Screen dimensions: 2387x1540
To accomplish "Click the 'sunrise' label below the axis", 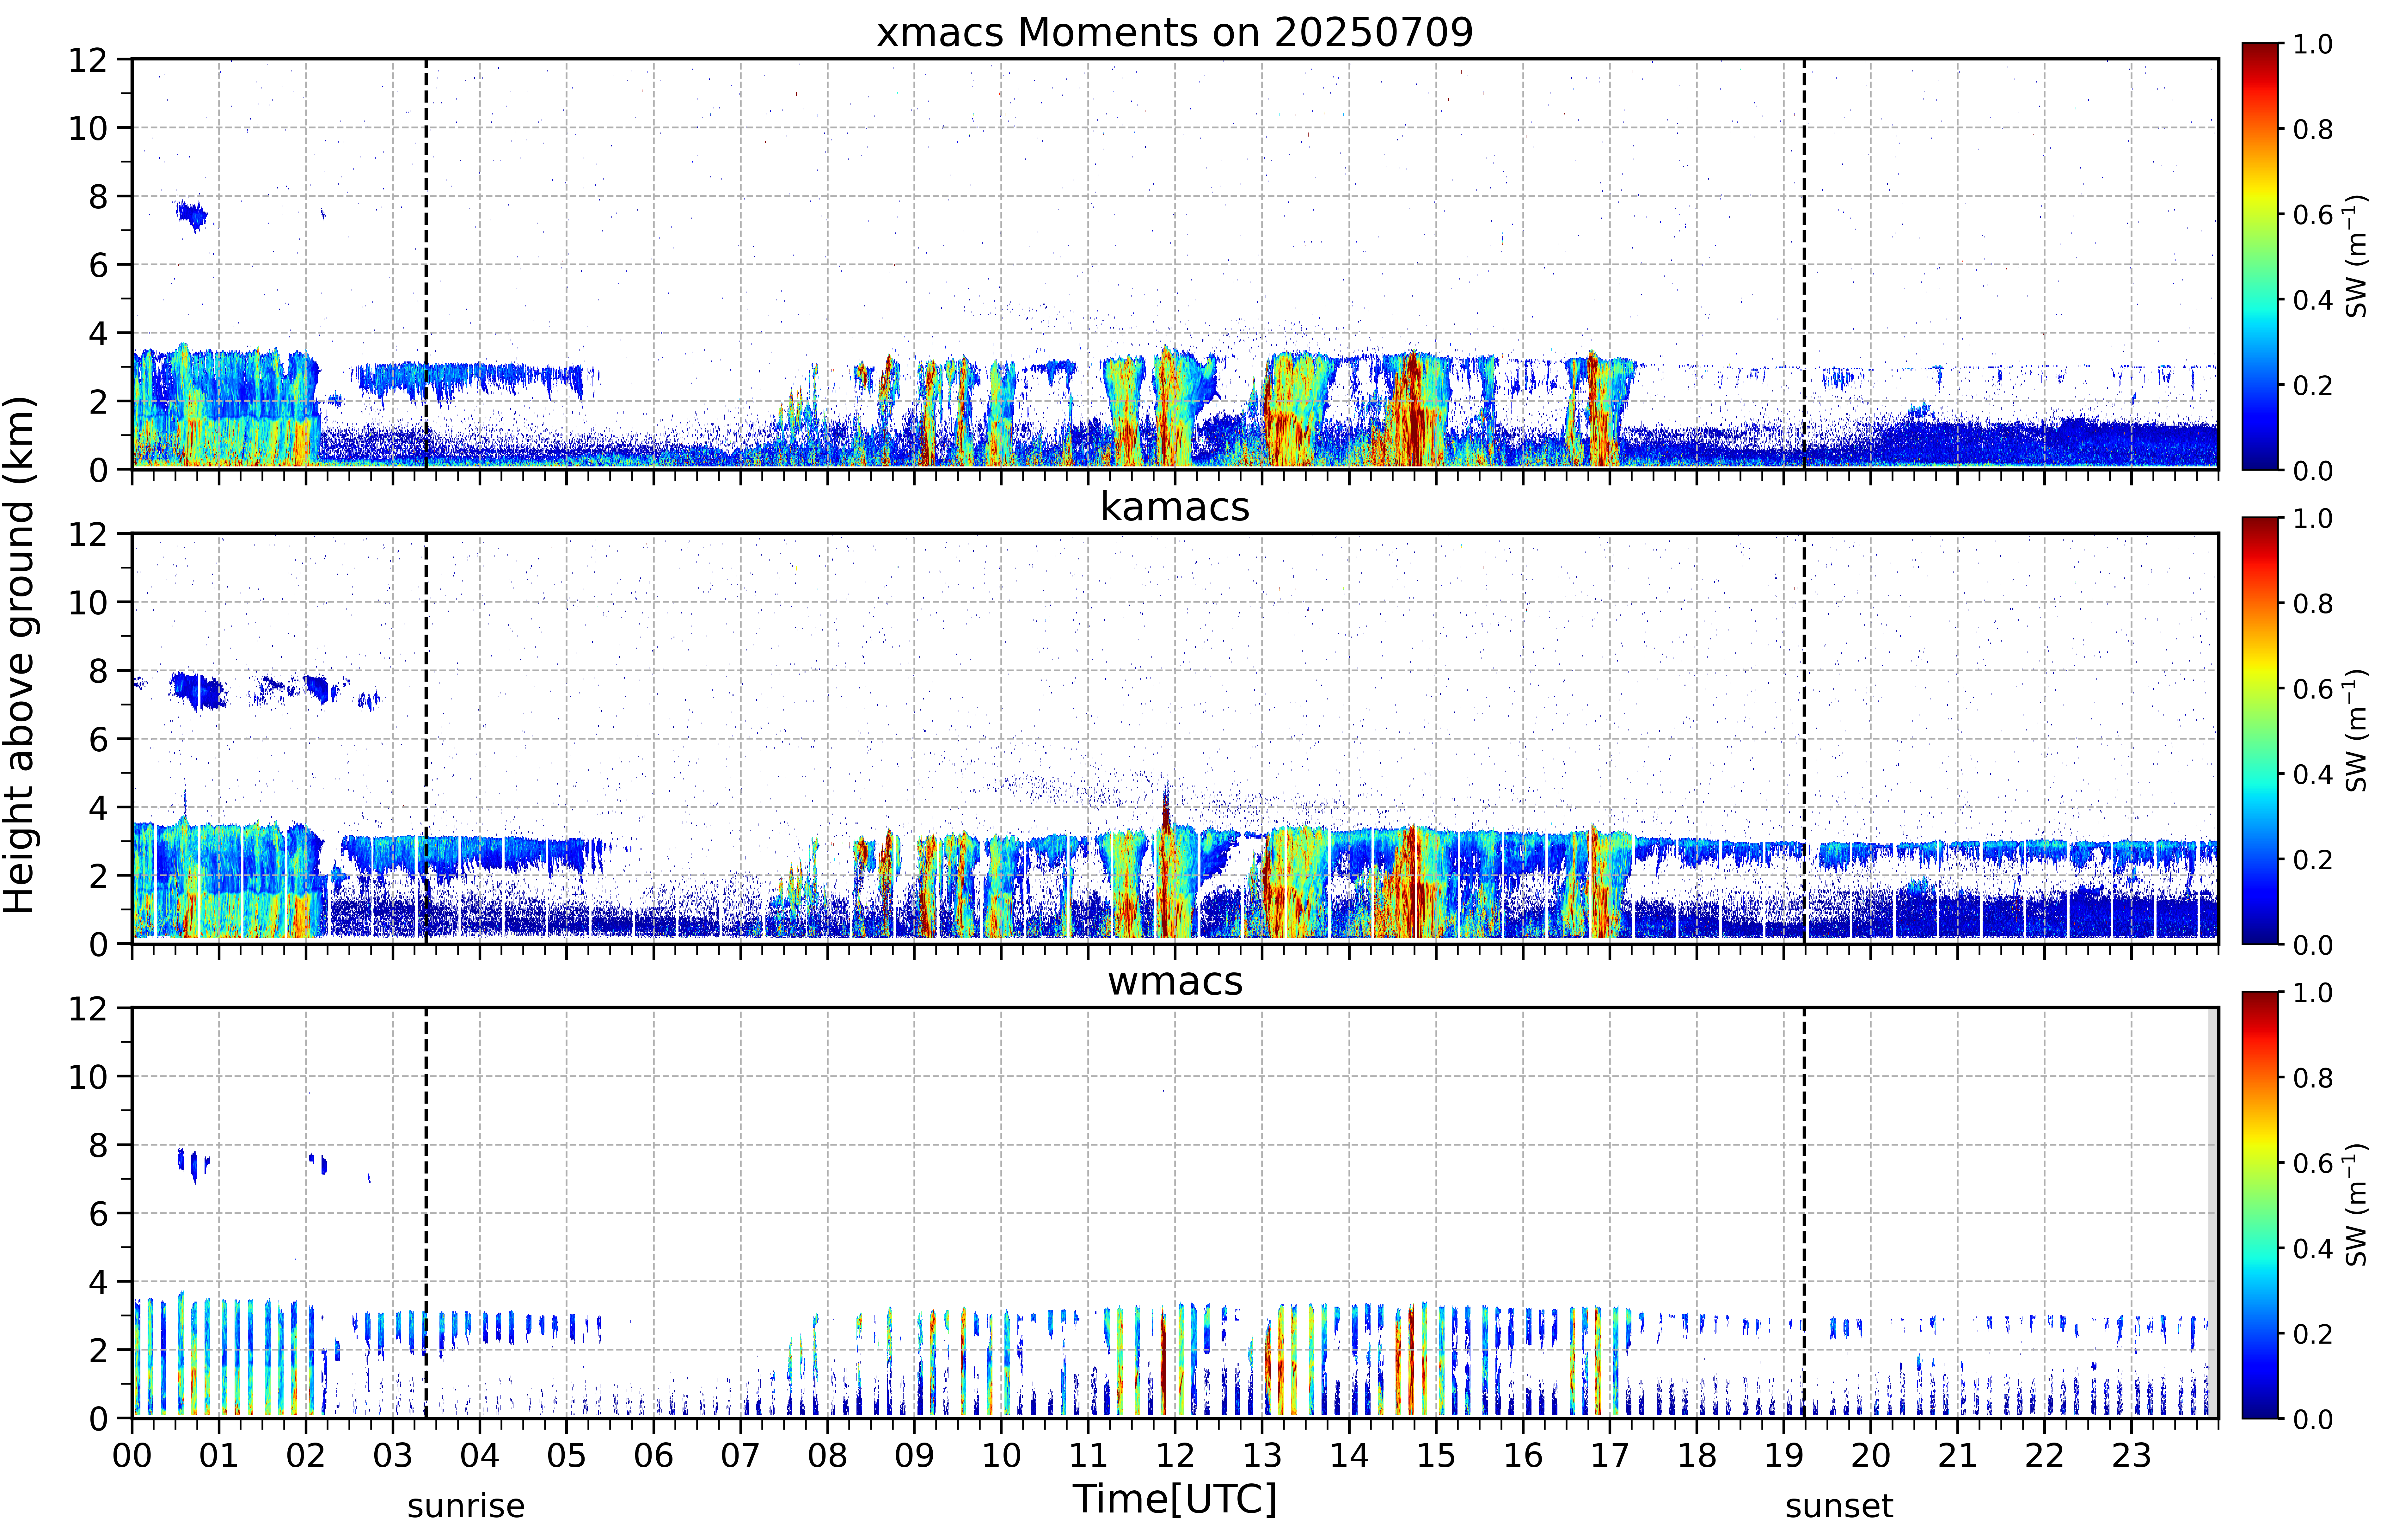I will coord(466,1506).
